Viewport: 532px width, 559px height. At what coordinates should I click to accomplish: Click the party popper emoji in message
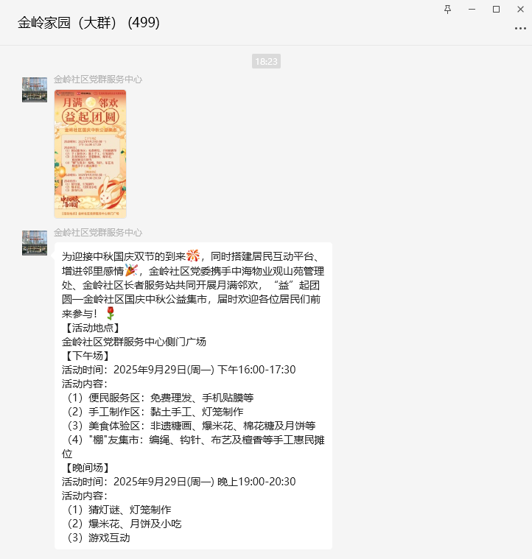(131, 270)
